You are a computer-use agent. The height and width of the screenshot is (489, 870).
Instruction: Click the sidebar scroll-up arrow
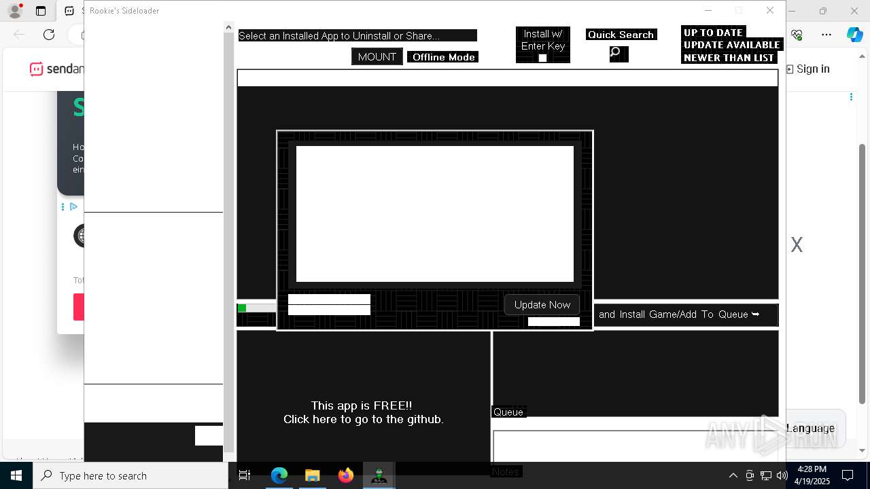(x=228, y=27)
